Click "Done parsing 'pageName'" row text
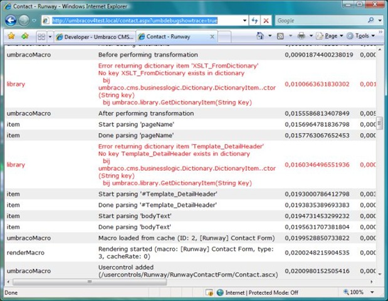The image size is (388, 301). (x=136, y=135)
